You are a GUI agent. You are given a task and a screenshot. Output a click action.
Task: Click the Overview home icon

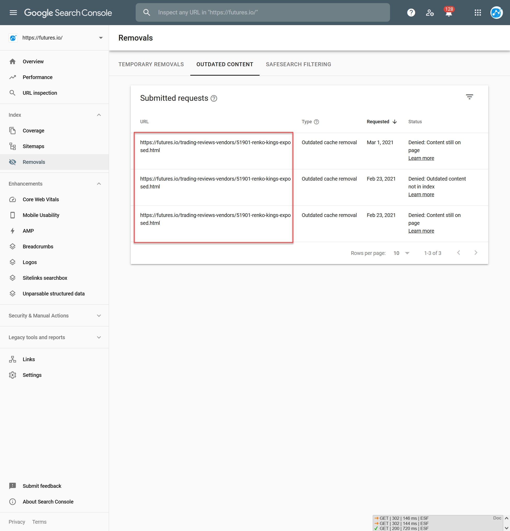[13, 62]
